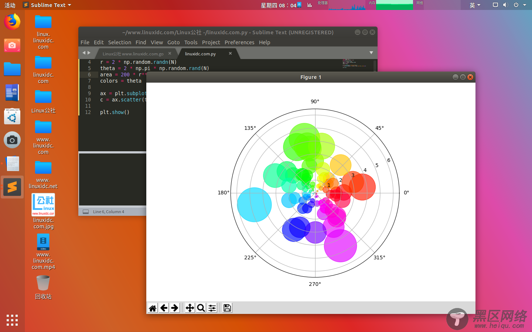Click the 270° axis label in the plot
Image resolution: width=532 pixels, height=332 pixels.
click(x=315, y=284)
